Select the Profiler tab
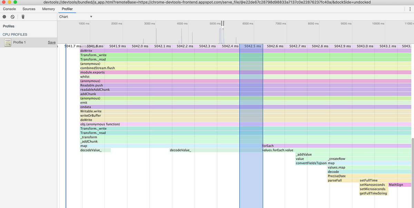 coord(67,9)
